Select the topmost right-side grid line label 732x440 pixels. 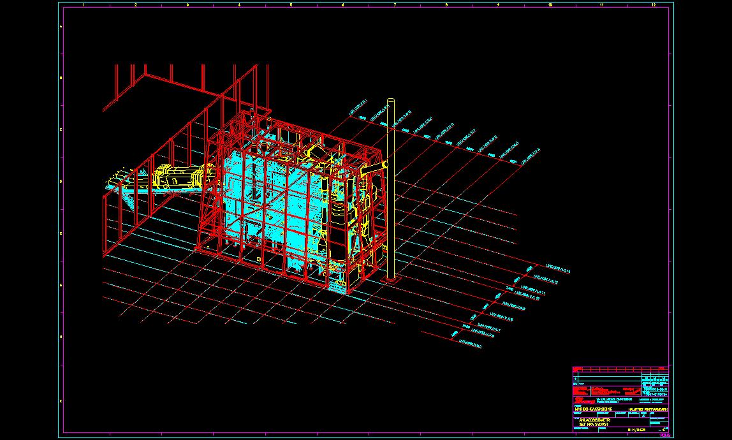(559, 269)
